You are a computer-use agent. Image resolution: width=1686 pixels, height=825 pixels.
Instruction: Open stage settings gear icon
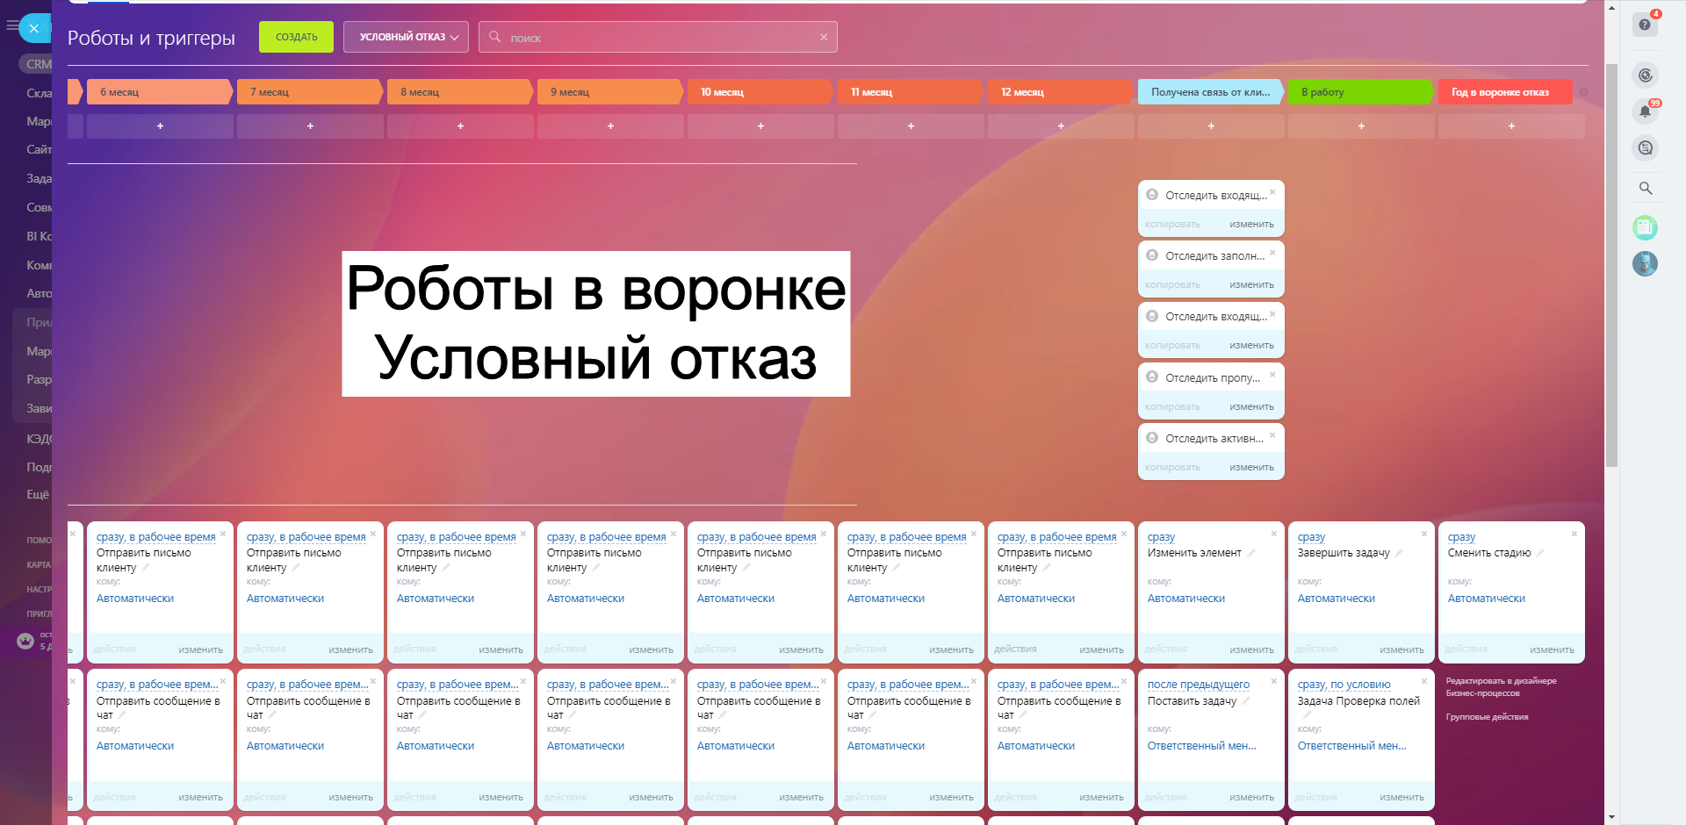[1583, 92]
